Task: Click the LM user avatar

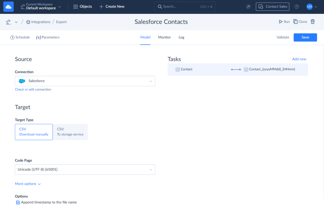Action: click(309, 7)
